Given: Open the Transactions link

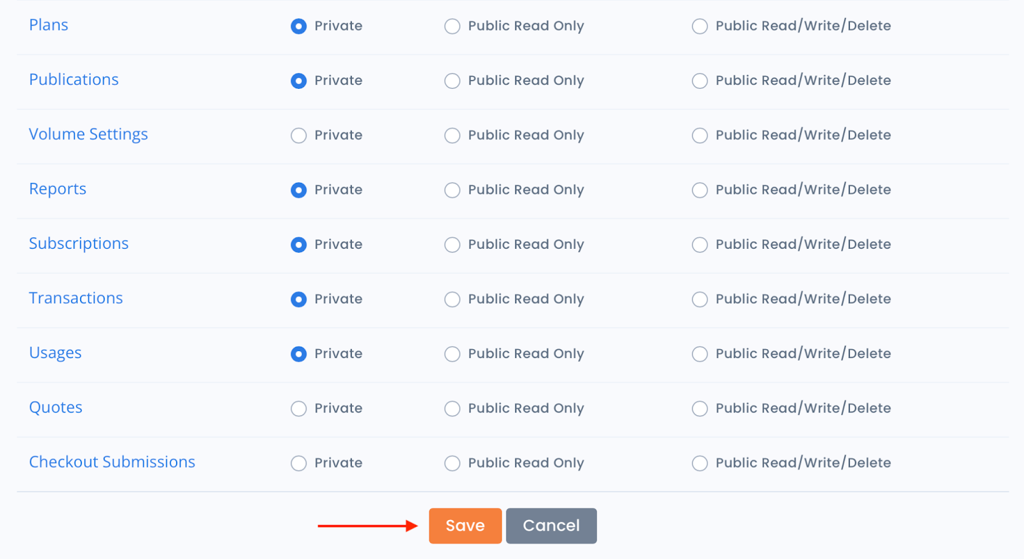Looking at the screenshot, I should coord(76,298).
